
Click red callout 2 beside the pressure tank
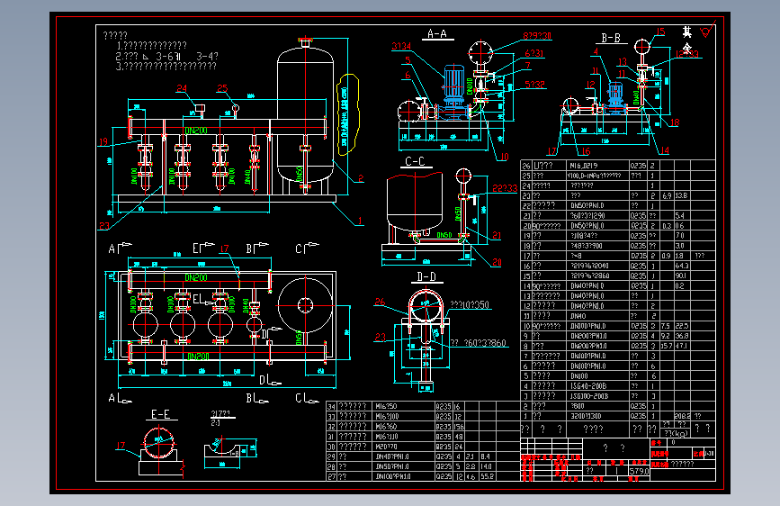[x=361, y=178]
